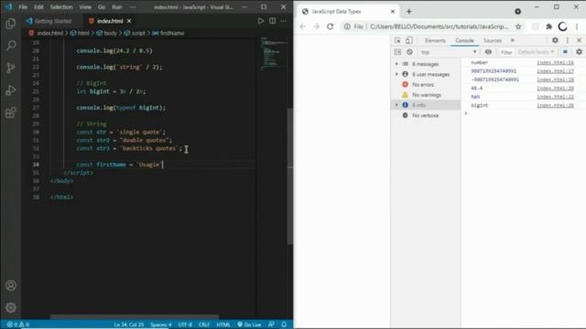
Task: Toggle live expression eye icon
Action: [488, 52]
